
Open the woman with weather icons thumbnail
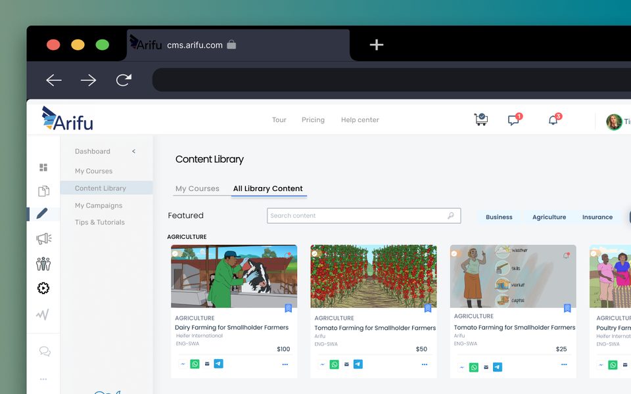pos(513,276)
